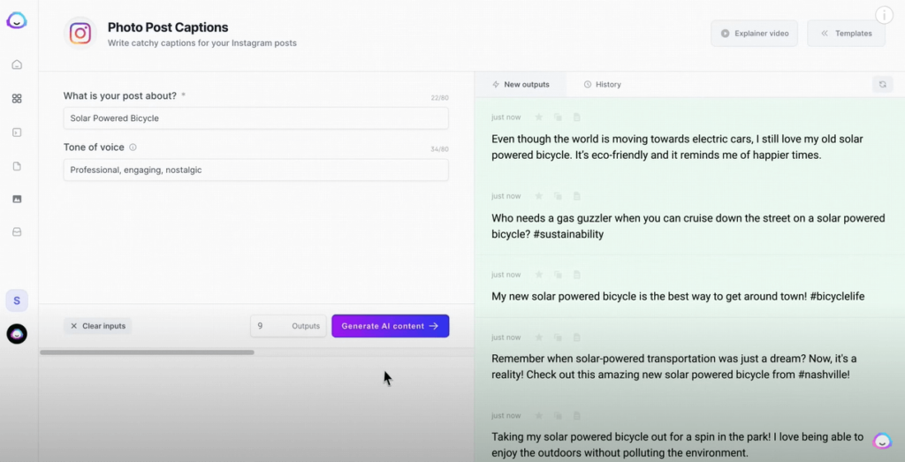Image resolution: width=905 pixels, height=462 pixels.
Task: Open the image art icon in sidebar
Action: click(x=17, y=199)
